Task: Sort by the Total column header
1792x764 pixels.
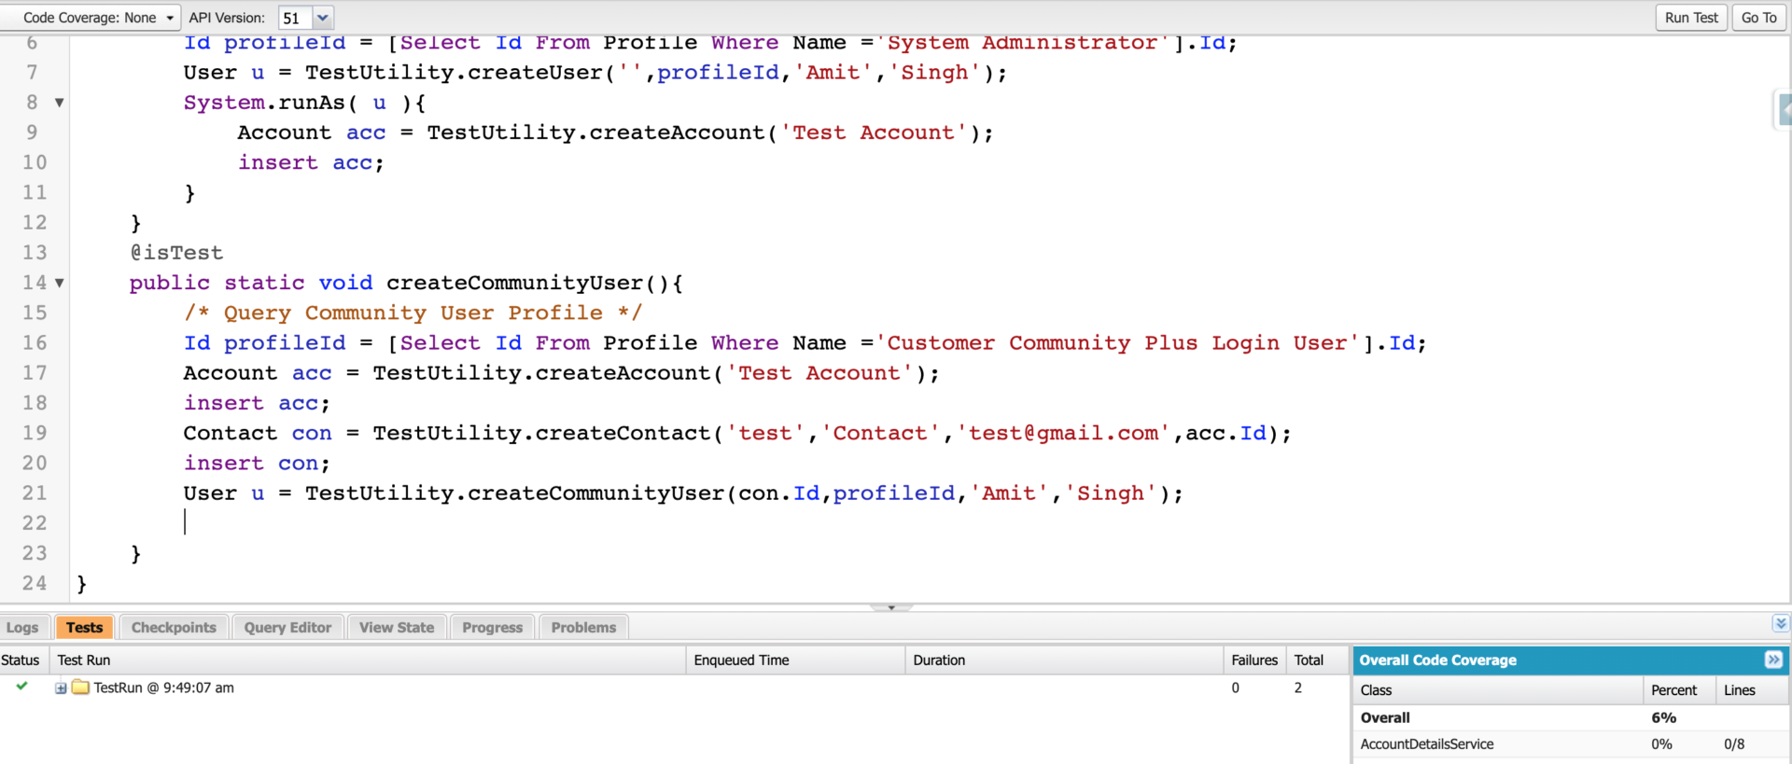Action: [1317, 660]
